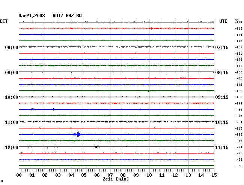Select minute 01 on the time axis
244x185 pixels.
(x=32, y=175)
